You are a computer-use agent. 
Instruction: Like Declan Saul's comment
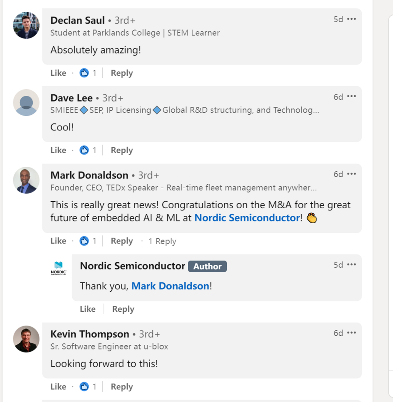pos(58,73)
